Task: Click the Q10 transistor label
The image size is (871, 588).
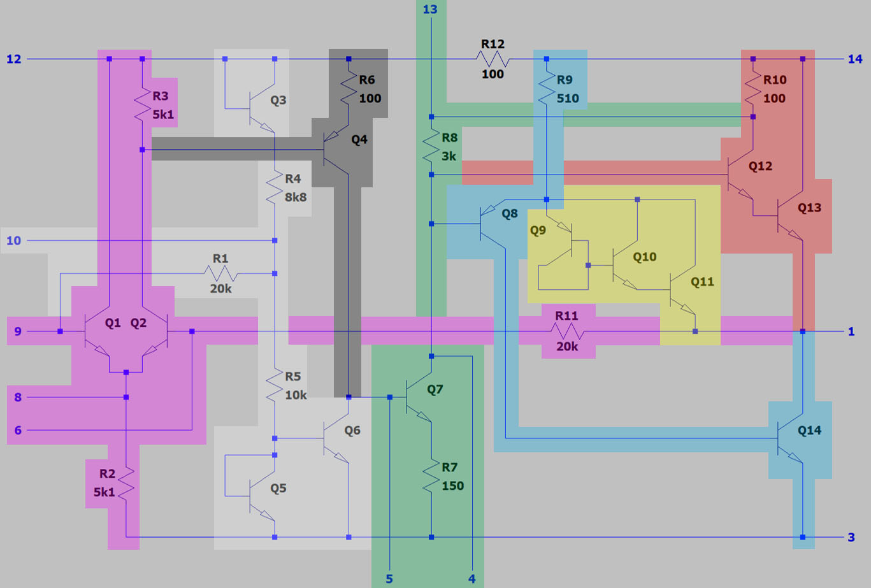Action: click(644, 257)
